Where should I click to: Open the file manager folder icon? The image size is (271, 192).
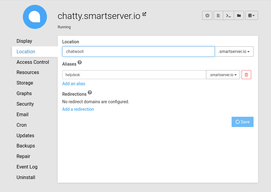(x=239, y=15)
